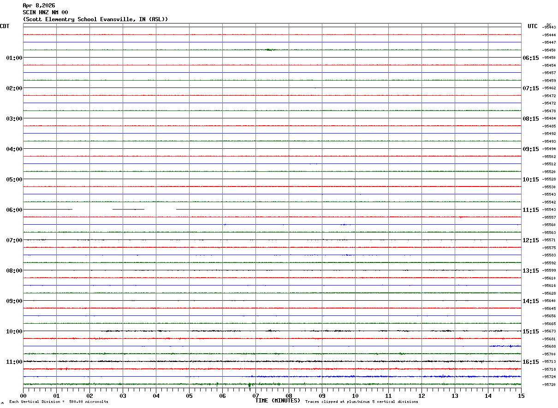Click the '16:15' UTC time label

click(x=531, y=362)
